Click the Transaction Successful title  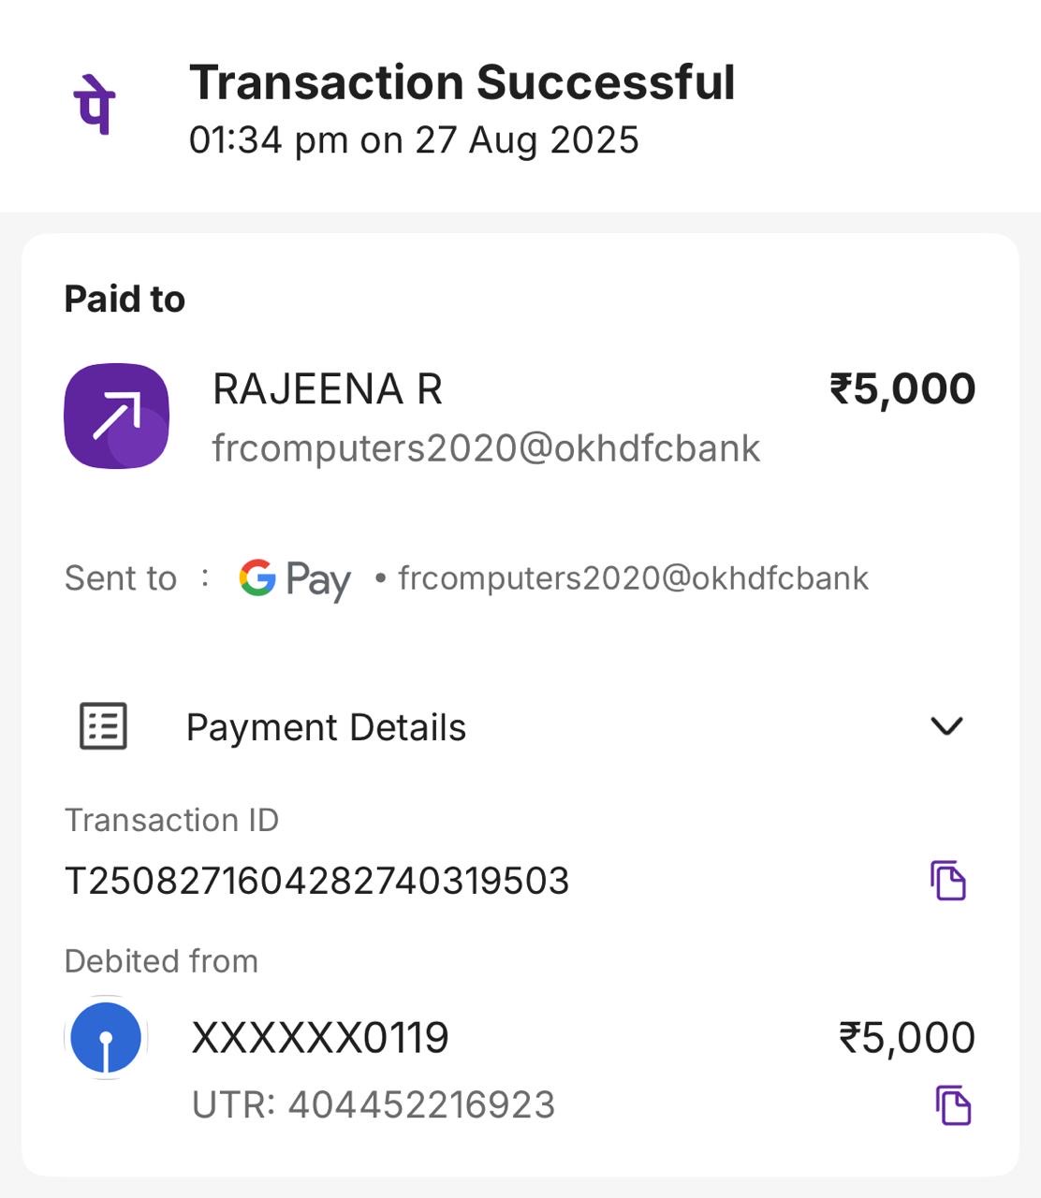pos(462,82)
